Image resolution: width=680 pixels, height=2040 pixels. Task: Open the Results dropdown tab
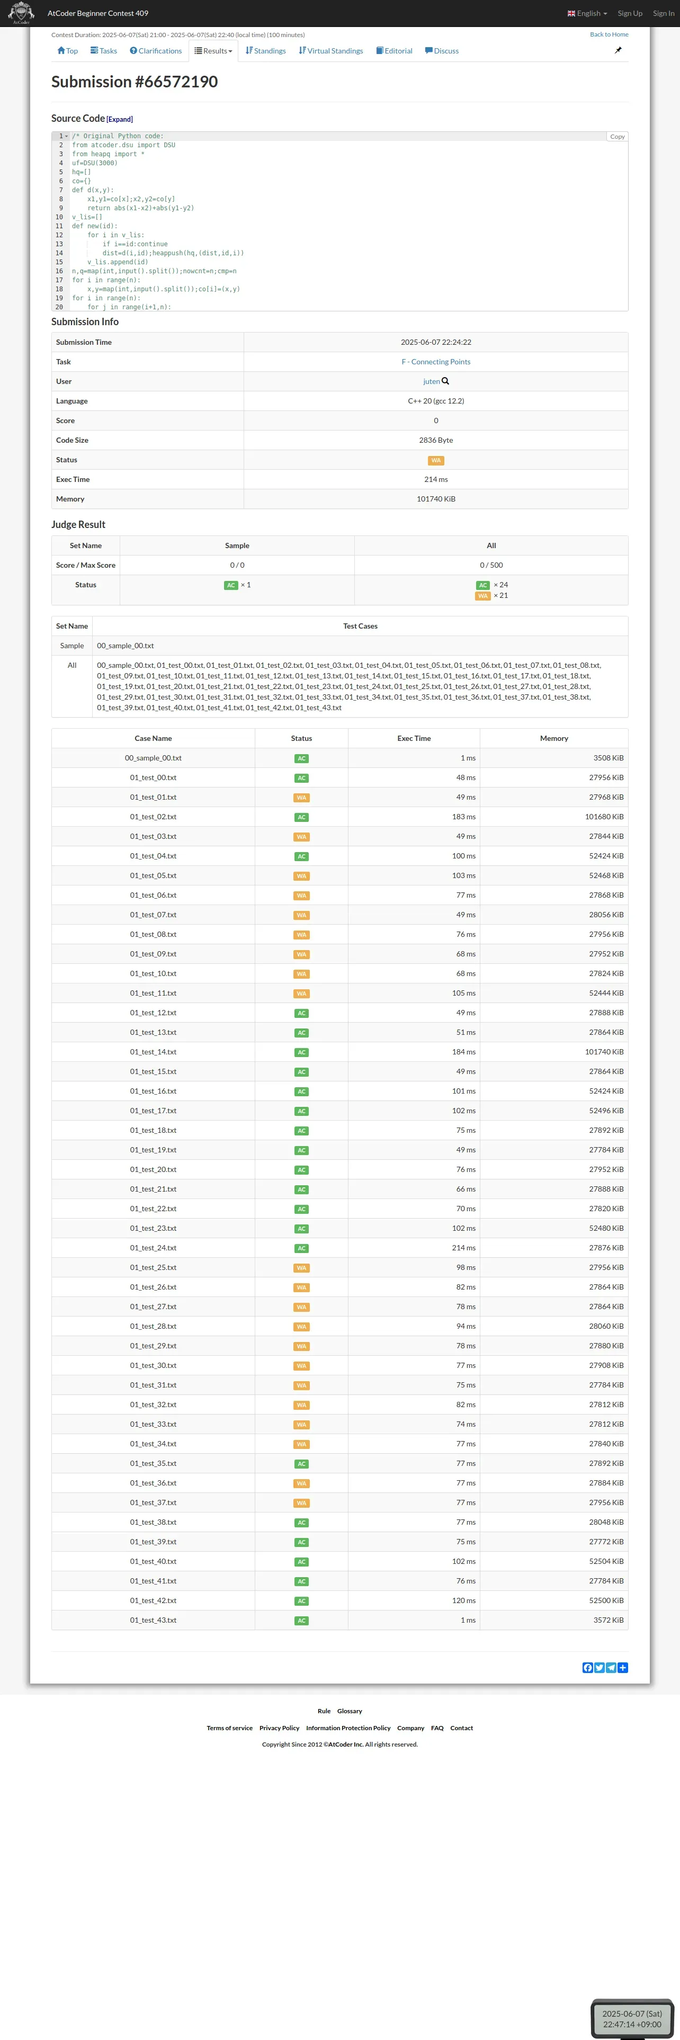[x=214, y=51]
